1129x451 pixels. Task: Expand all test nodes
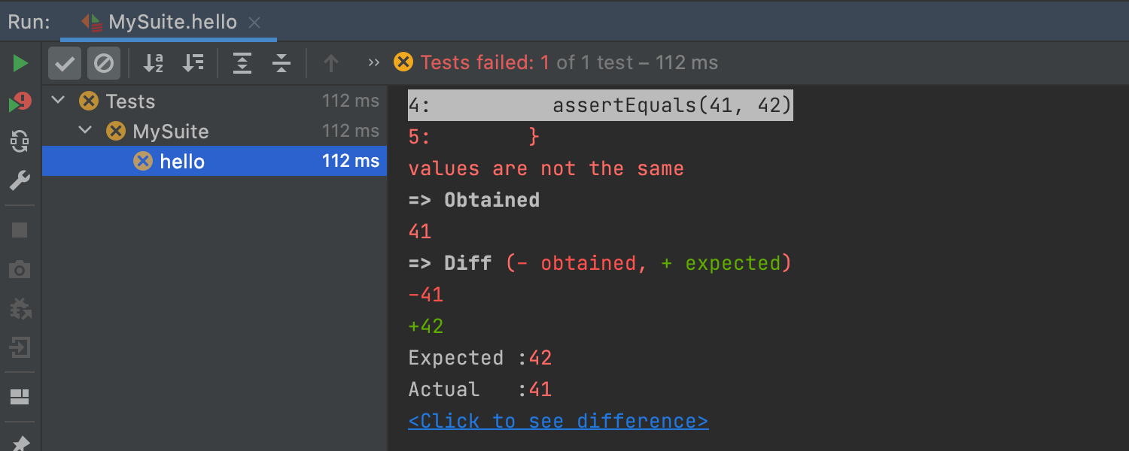tap(242, 63)
